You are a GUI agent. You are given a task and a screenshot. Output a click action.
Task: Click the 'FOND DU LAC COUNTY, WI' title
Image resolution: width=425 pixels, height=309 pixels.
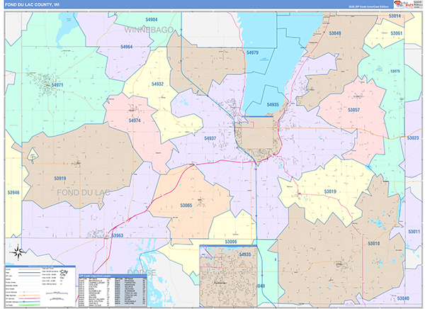click(37, 4)
